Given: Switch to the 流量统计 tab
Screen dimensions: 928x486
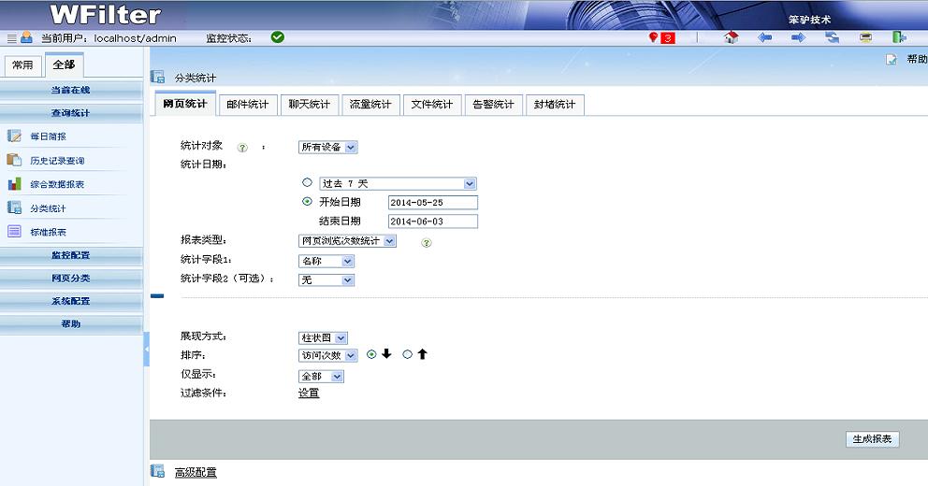Looking at the screenshot, I should point(370,105).
